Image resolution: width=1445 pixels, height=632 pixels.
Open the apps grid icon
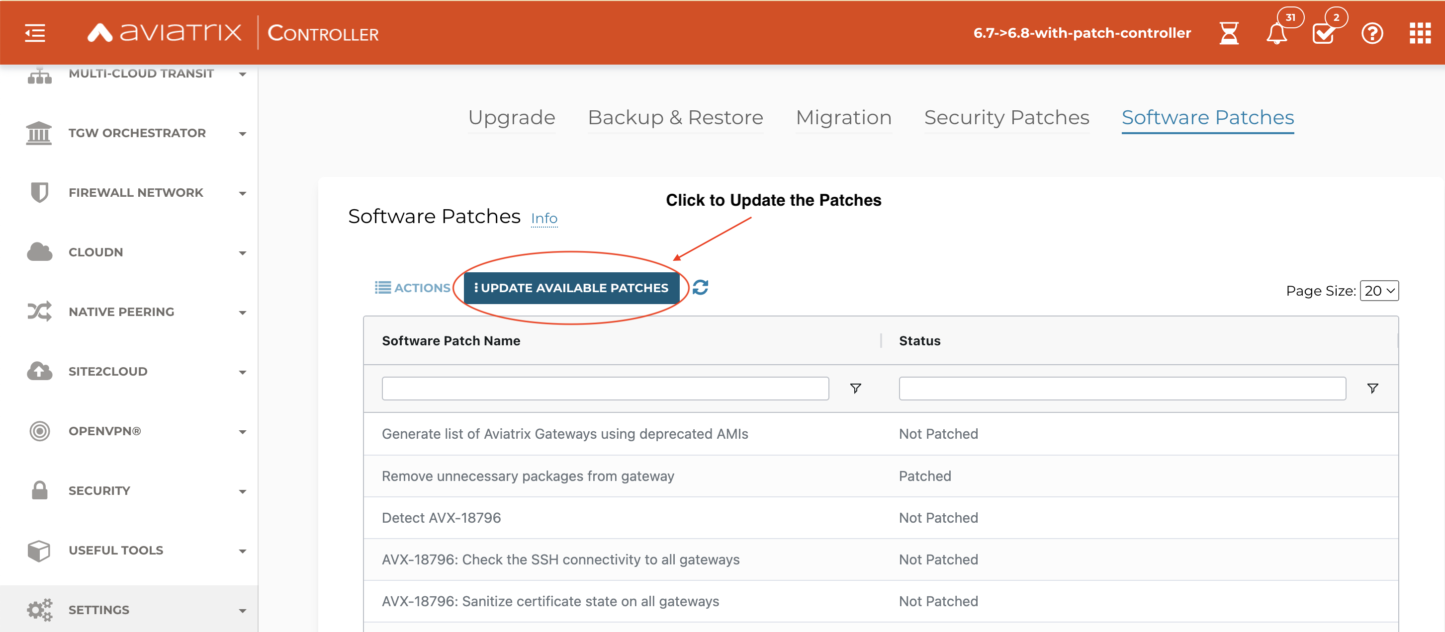point(1420,34)
